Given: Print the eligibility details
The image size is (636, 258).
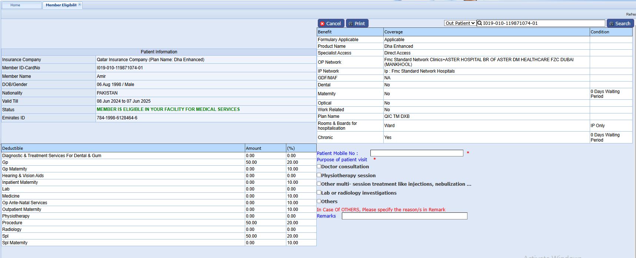Looking at the screenshot, I should (x=357, y=23).
